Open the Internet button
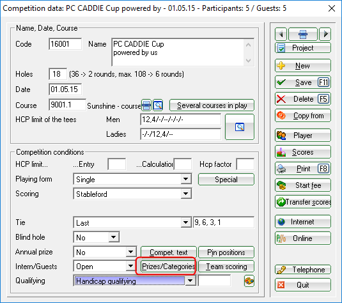Screen dimensions: 342x303 (x=303, y=222)
